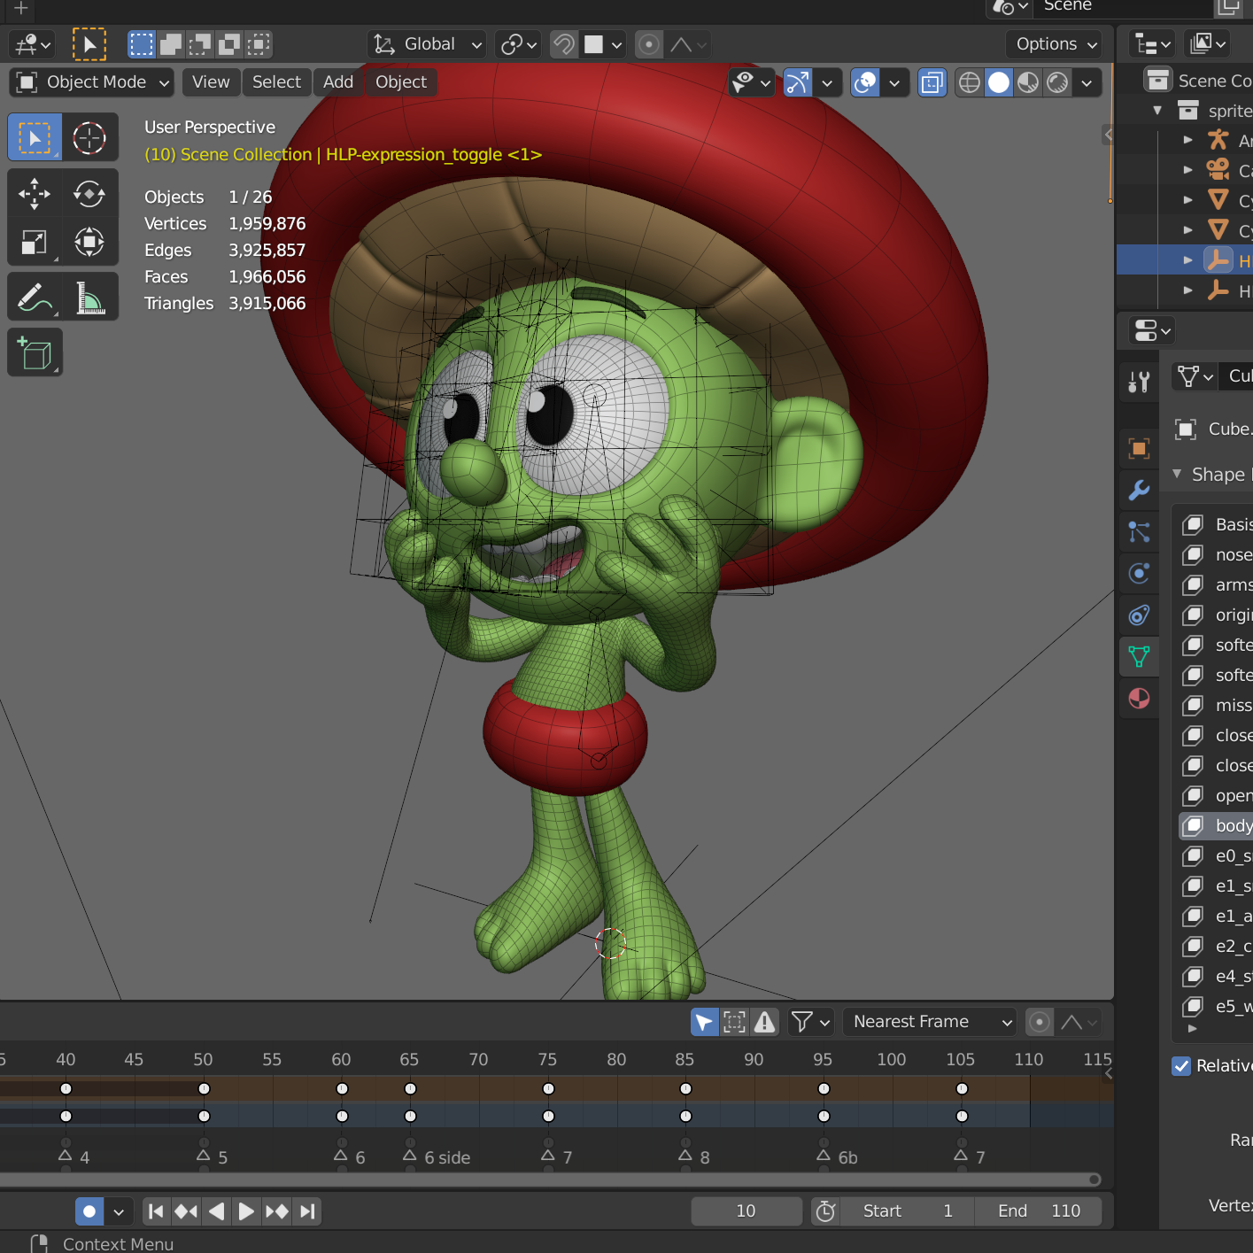Open the Object Data mesh tab

tap(1139, 656)
